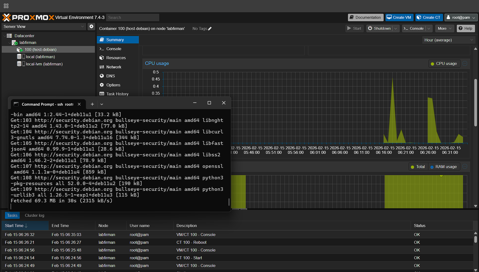Click the pencil icon to edit tags
Screen dimensions: 479x272
pos(210,29)
